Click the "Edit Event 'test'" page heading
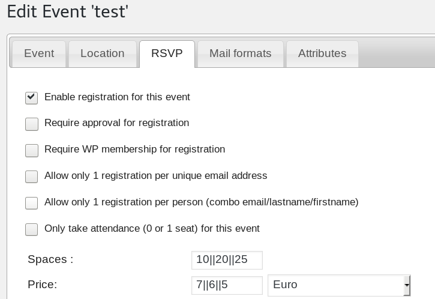This screenshot has height=299, width=435. click(x=67, y=11)
